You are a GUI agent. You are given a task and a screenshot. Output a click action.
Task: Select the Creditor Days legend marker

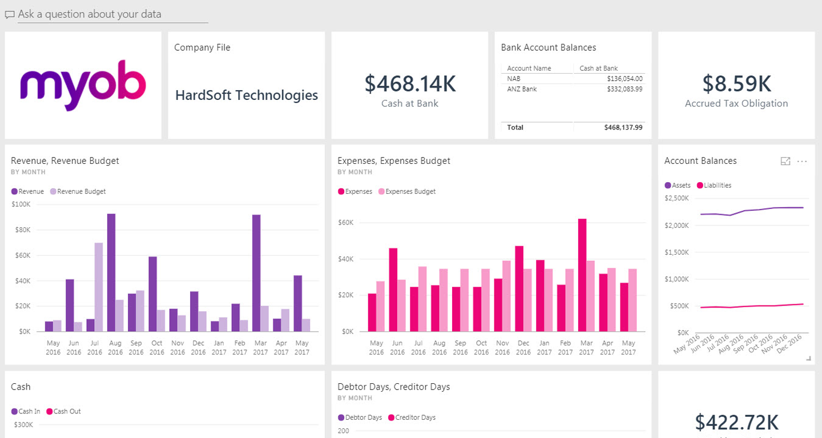[x=392, y=418]
